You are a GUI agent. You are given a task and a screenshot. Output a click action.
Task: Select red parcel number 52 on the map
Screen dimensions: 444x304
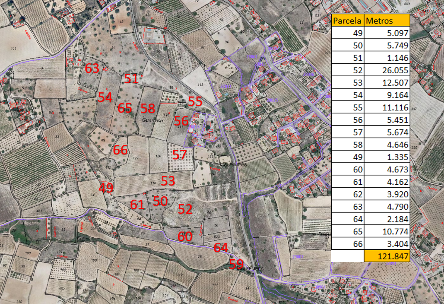coord(185,209)
